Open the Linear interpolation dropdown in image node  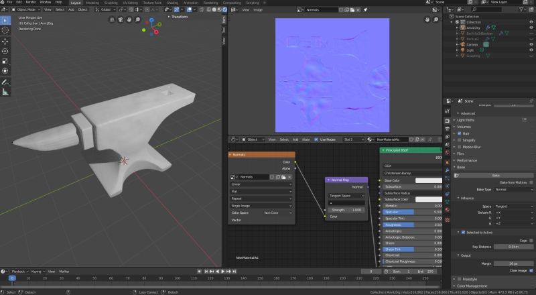(x=261, y=184)
